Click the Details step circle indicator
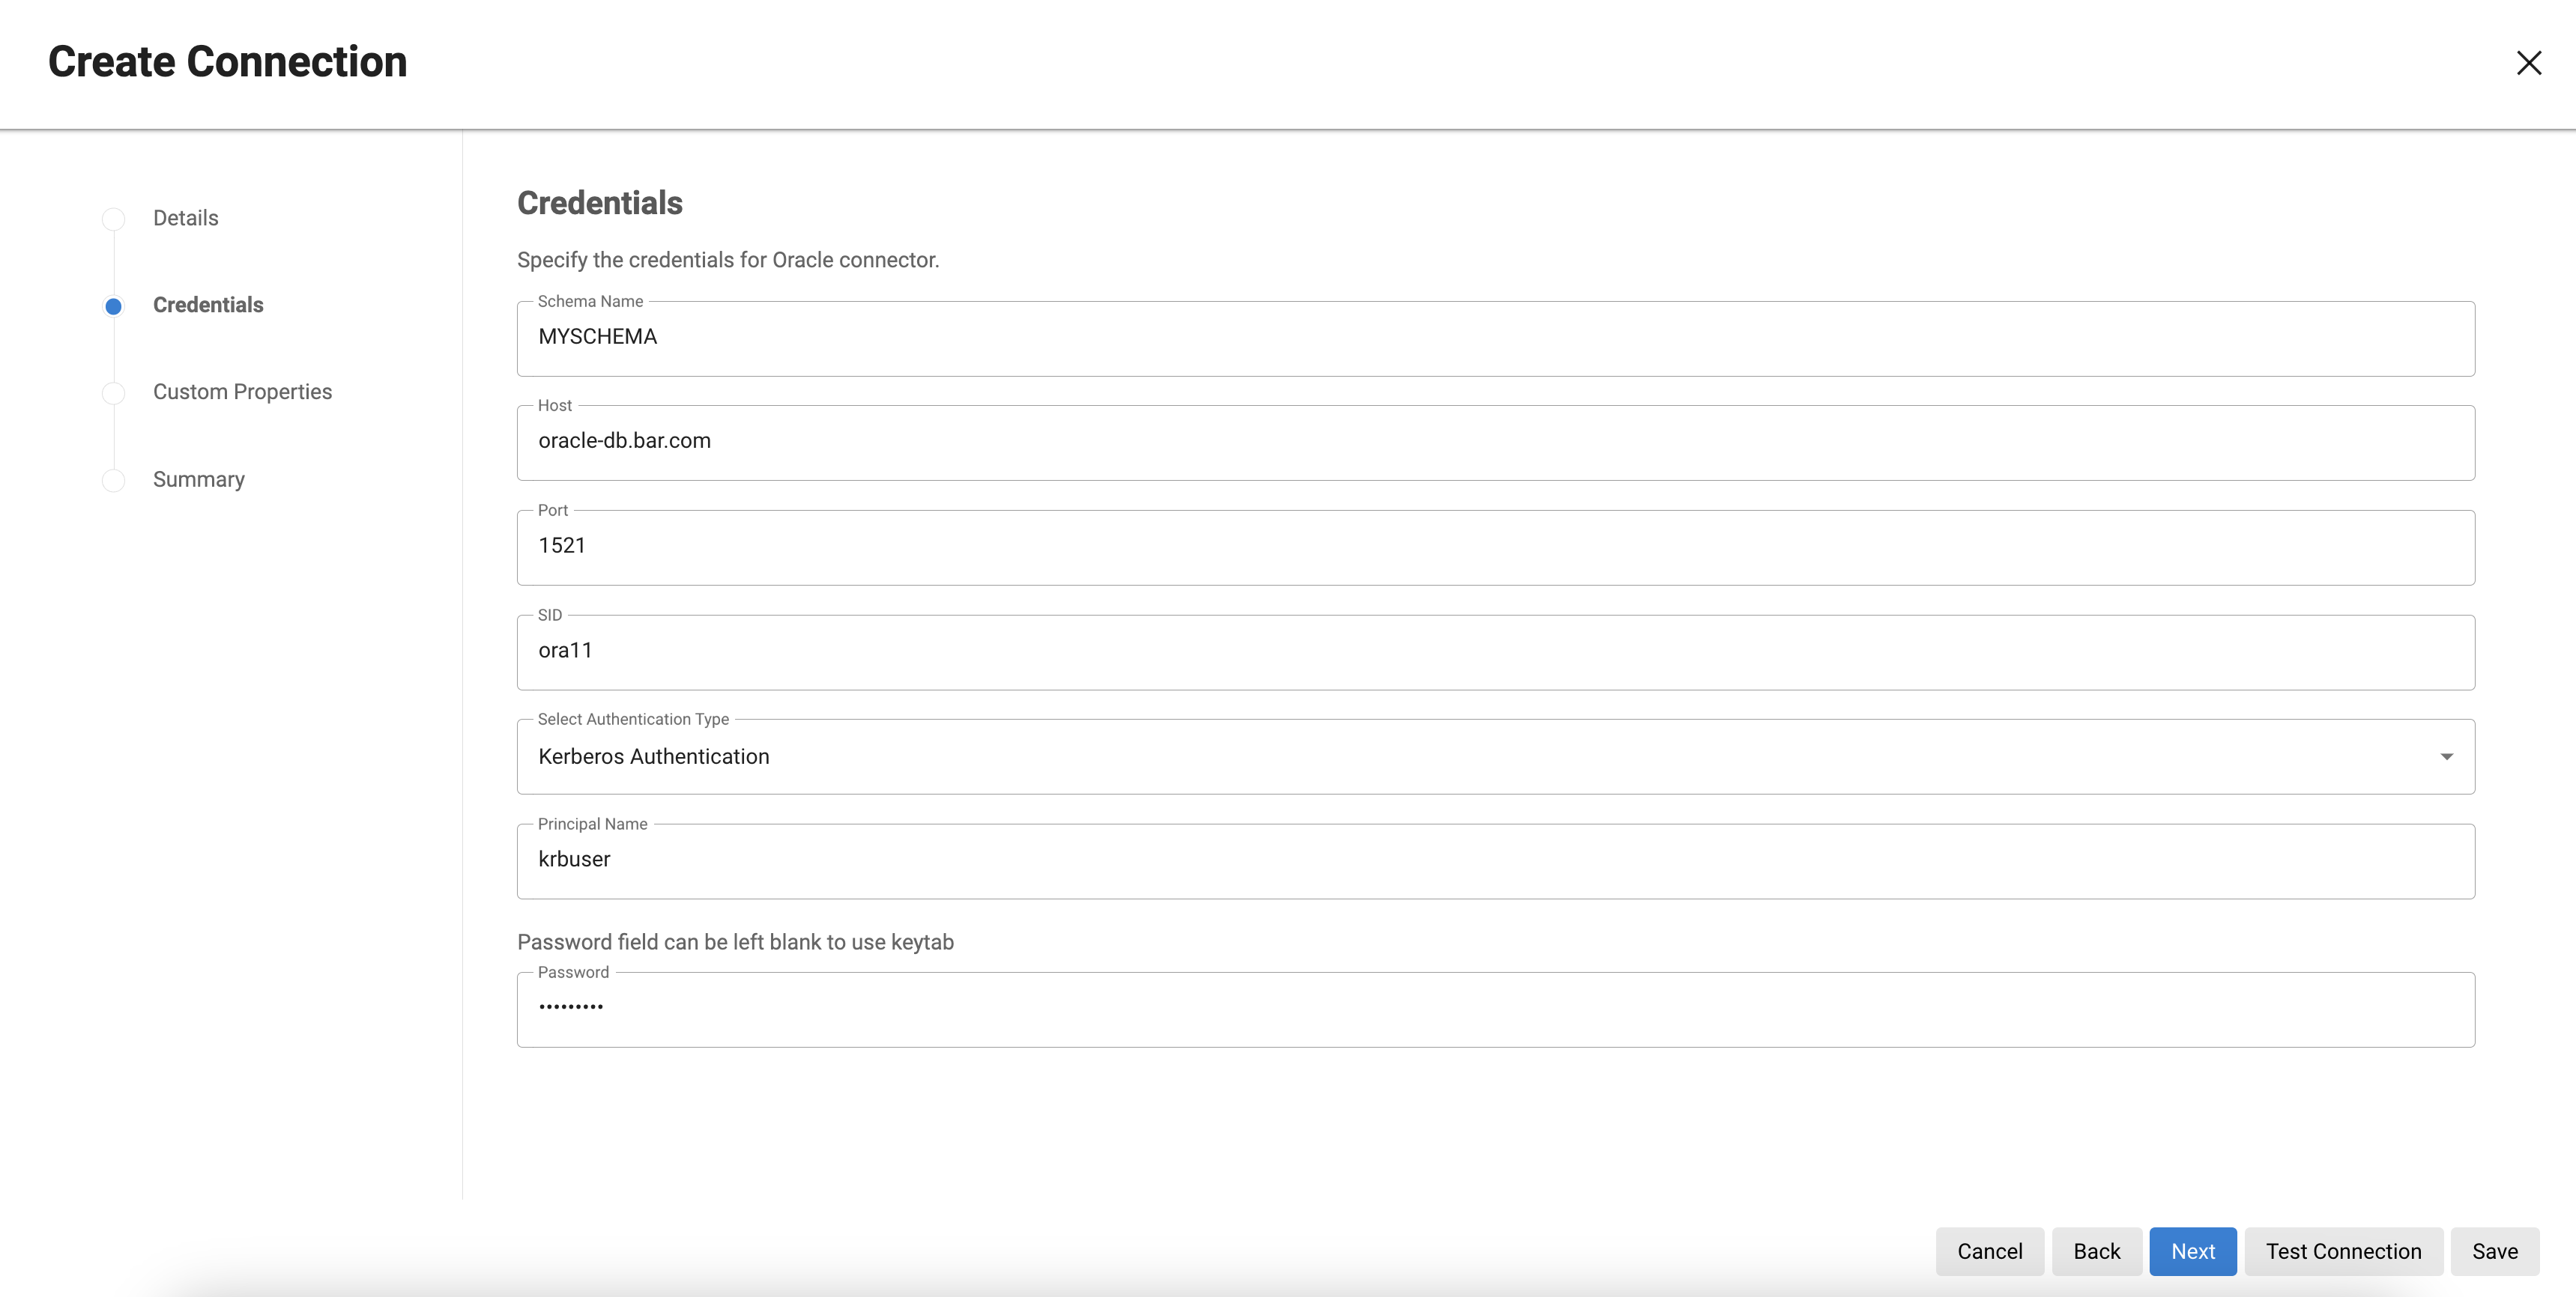2576x1297 pixels. tap(114, 219)
